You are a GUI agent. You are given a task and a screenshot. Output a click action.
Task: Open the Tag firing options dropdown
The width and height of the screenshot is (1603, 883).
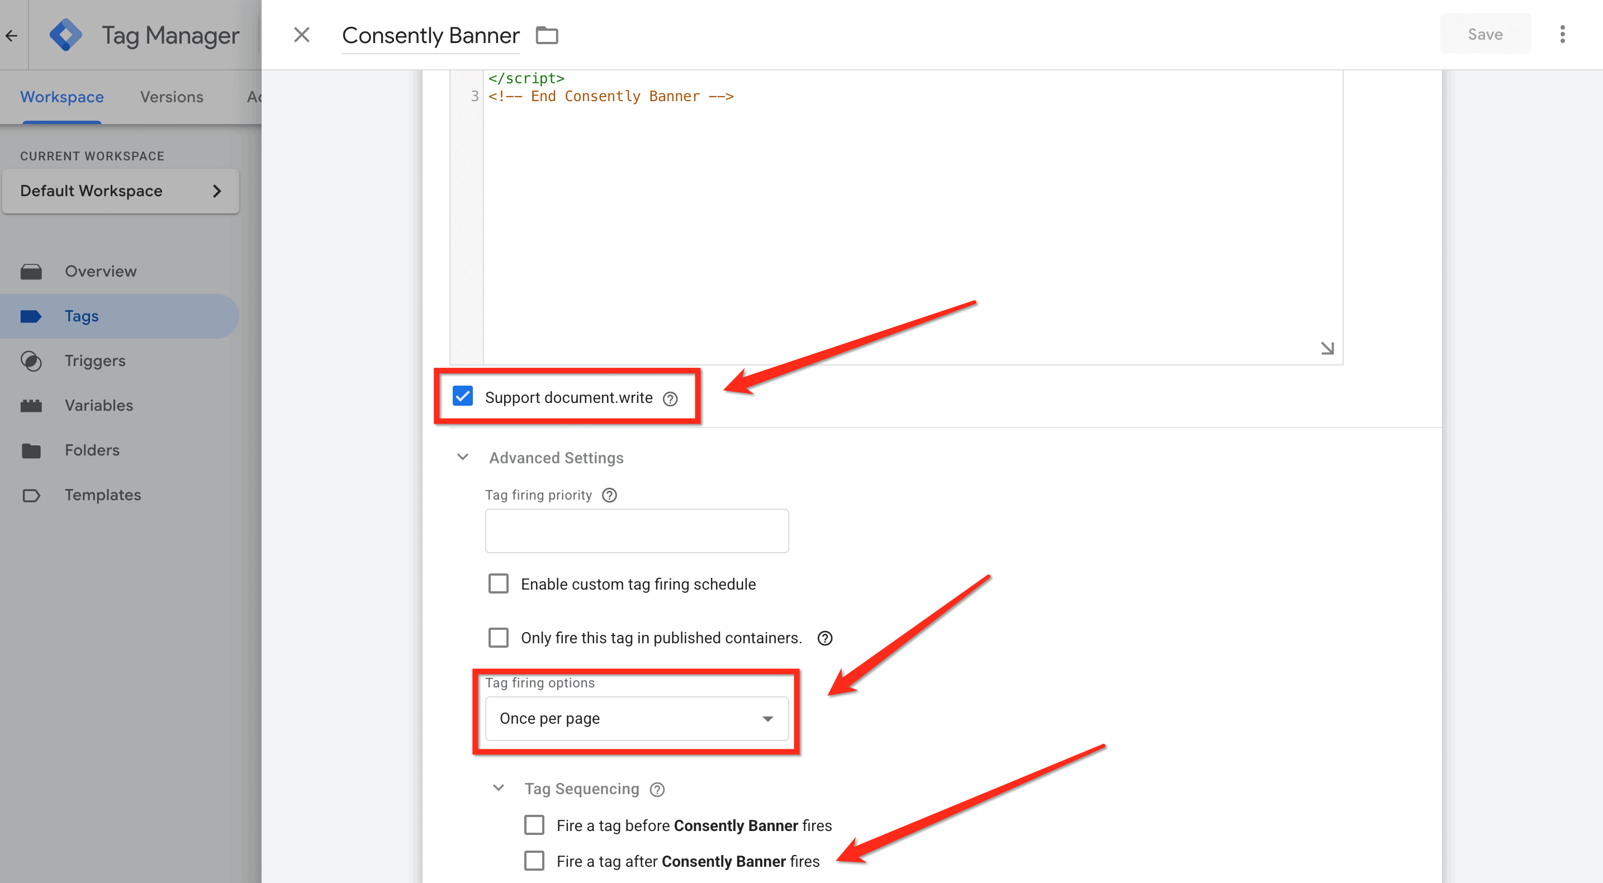636,719
